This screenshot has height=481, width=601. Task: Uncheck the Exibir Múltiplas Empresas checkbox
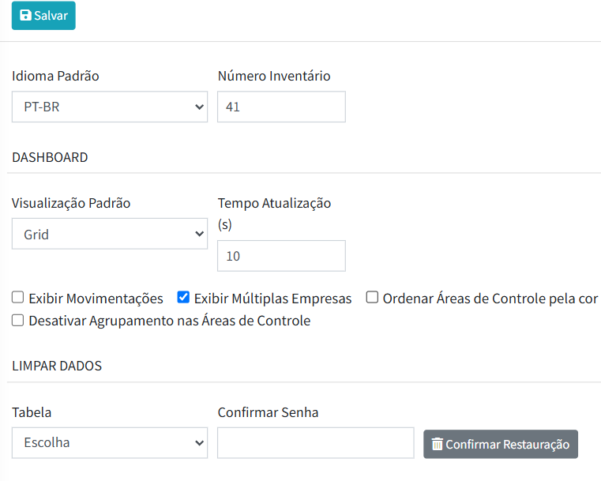click(183, 299)
